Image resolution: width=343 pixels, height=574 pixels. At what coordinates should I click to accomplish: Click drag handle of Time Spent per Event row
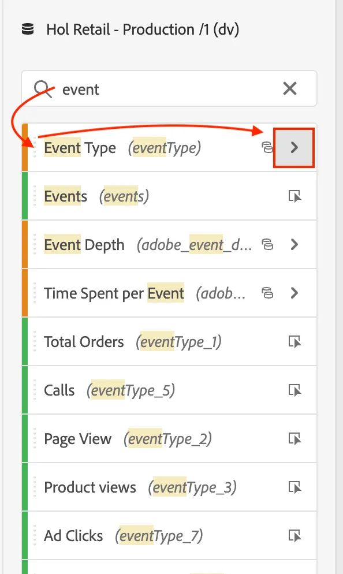[35, 293]
